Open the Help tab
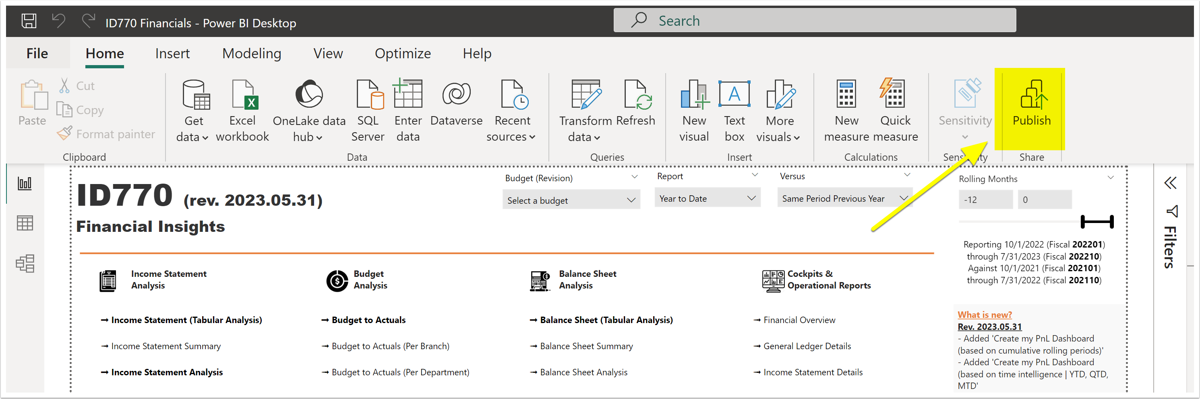 (x=477, y=53)
